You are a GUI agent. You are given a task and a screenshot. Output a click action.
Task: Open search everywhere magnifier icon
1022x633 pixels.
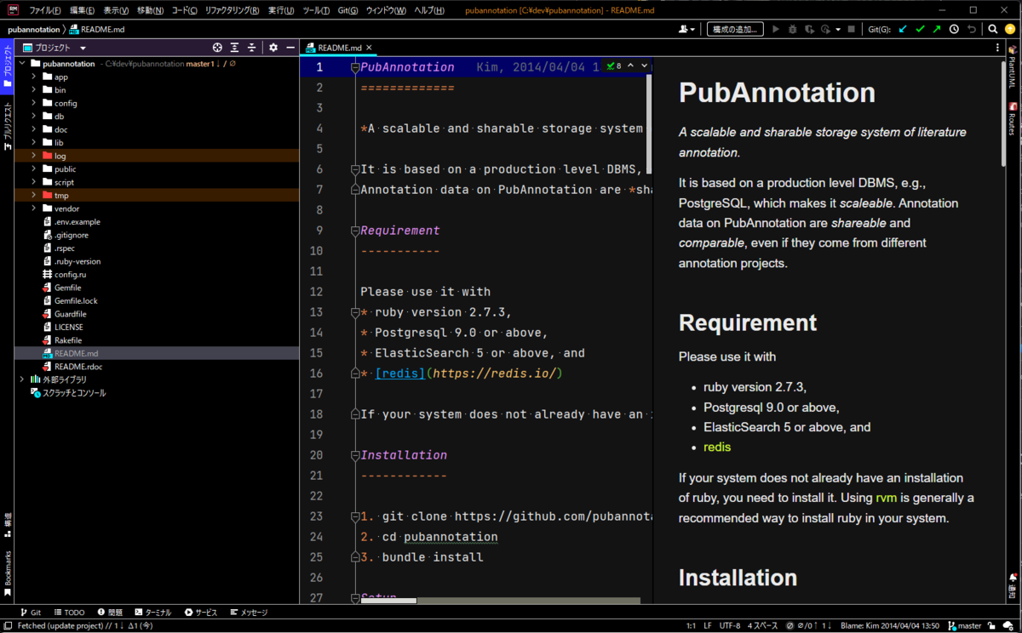point(993,29)
